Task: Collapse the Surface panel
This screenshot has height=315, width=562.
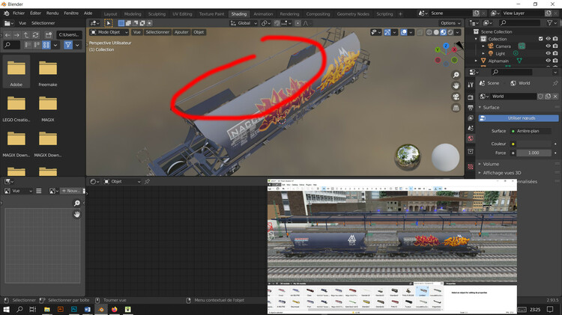Action: tap(491, 108)
